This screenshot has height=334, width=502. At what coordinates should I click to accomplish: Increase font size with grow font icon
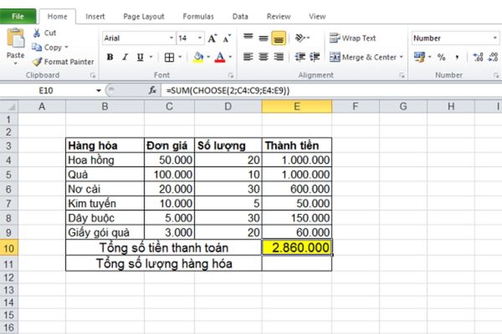coord(213,38)
